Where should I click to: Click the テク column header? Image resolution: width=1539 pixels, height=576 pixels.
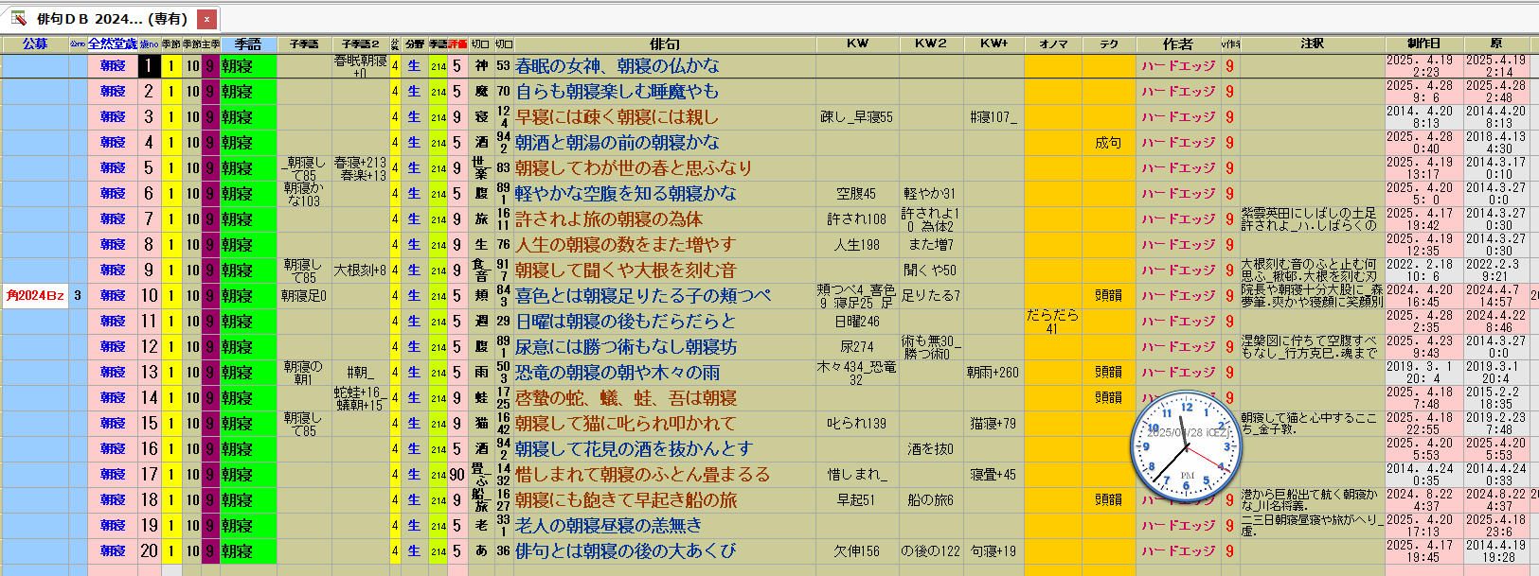pyautogui.click(x=1109, y=44)
